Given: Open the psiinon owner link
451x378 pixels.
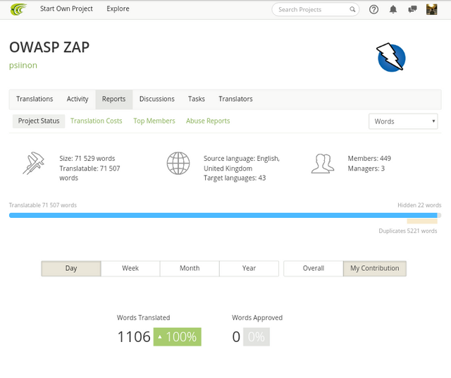Looking at the screenshot, I should click(23, 66).
